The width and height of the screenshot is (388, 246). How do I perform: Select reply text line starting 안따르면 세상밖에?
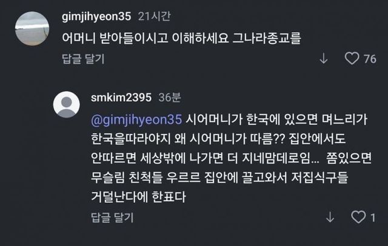pos(231,158)
